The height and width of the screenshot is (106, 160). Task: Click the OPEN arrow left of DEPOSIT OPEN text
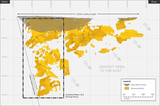pos(88,65)
